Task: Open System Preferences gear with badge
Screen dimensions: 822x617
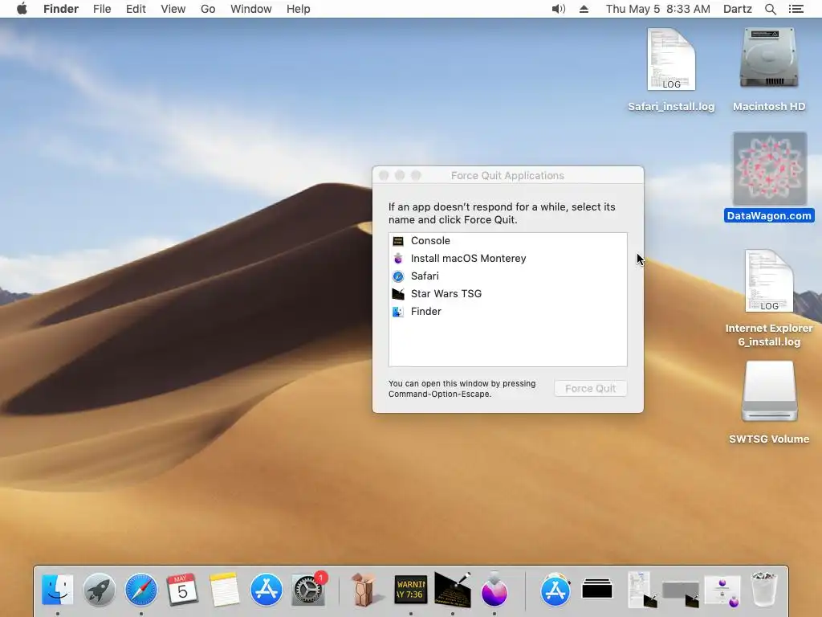Action: pos(309,589)
